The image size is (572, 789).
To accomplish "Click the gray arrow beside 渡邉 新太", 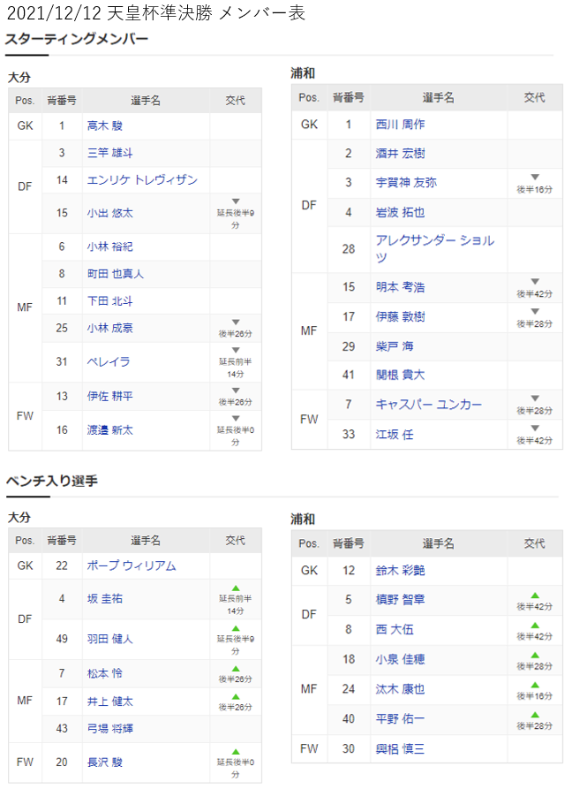I will (x=236, y=419).
